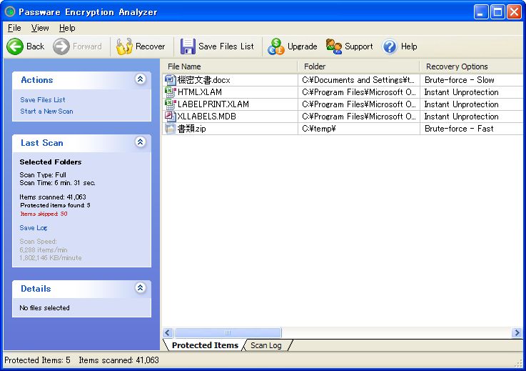Click the No files selected text
The height and width of the screenshot is (371, 526).
pyautogui.click(x=45, y=308)
